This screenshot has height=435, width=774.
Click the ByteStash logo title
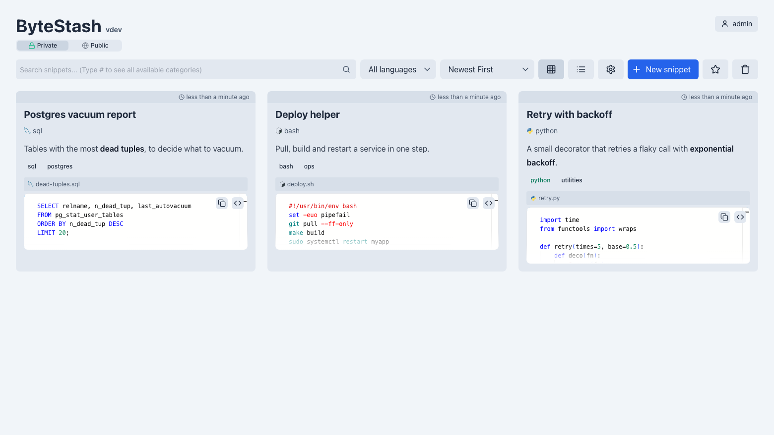[x=59, y=26]
